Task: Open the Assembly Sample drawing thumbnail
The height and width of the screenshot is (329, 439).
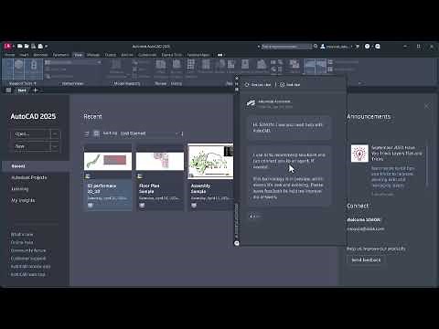Action: [210, 162]
